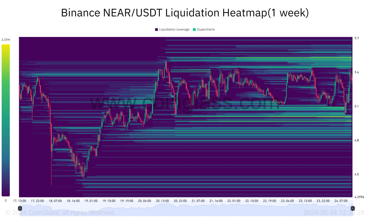Click the color scale gradient bar

point(5,120)
